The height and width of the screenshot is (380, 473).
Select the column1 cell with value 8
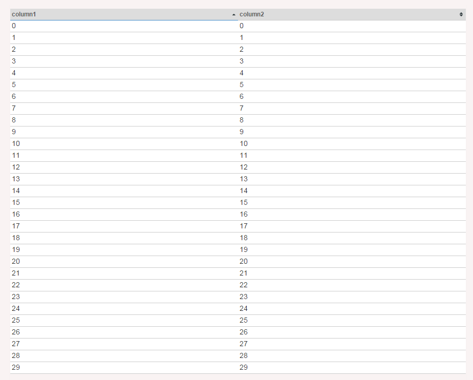[x=124, y=120]
